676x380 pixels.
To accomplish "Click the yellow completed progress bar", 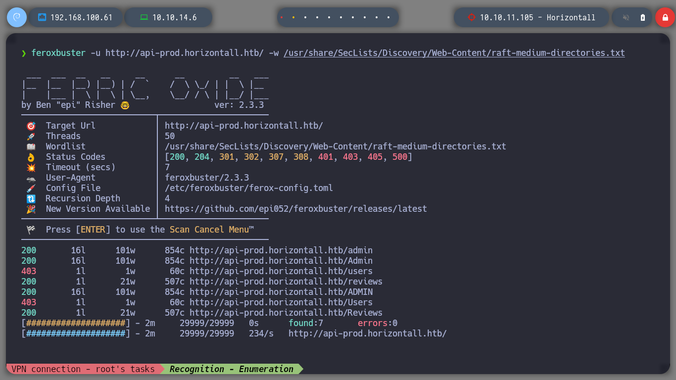I will tap(76, 323).
